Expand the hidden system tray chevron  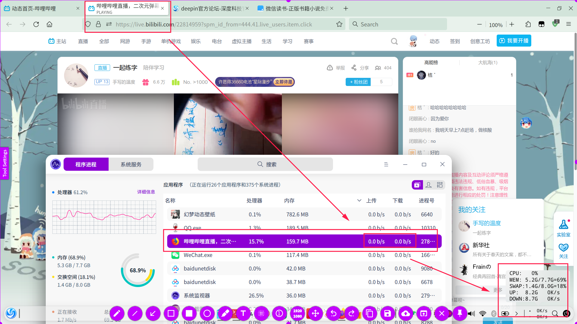pos(517,313)
